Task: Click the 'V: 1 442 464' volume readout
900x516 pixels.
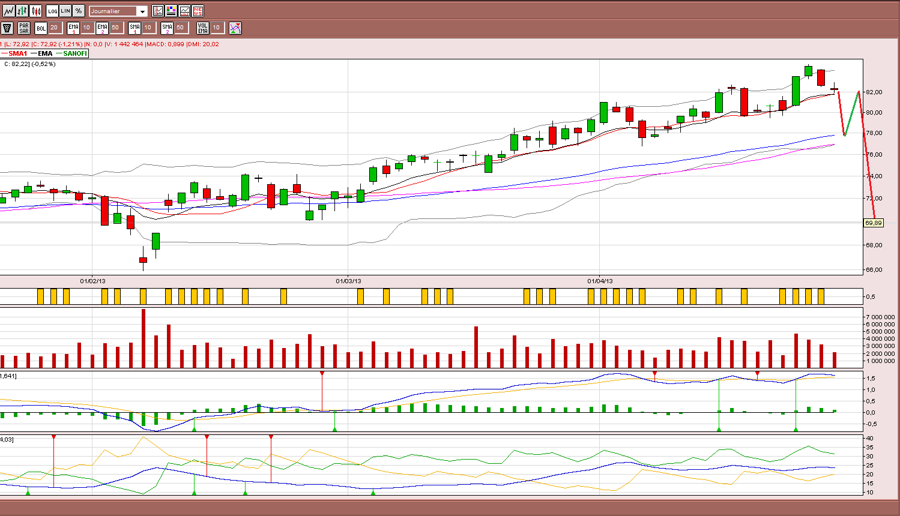Action: 124,44
